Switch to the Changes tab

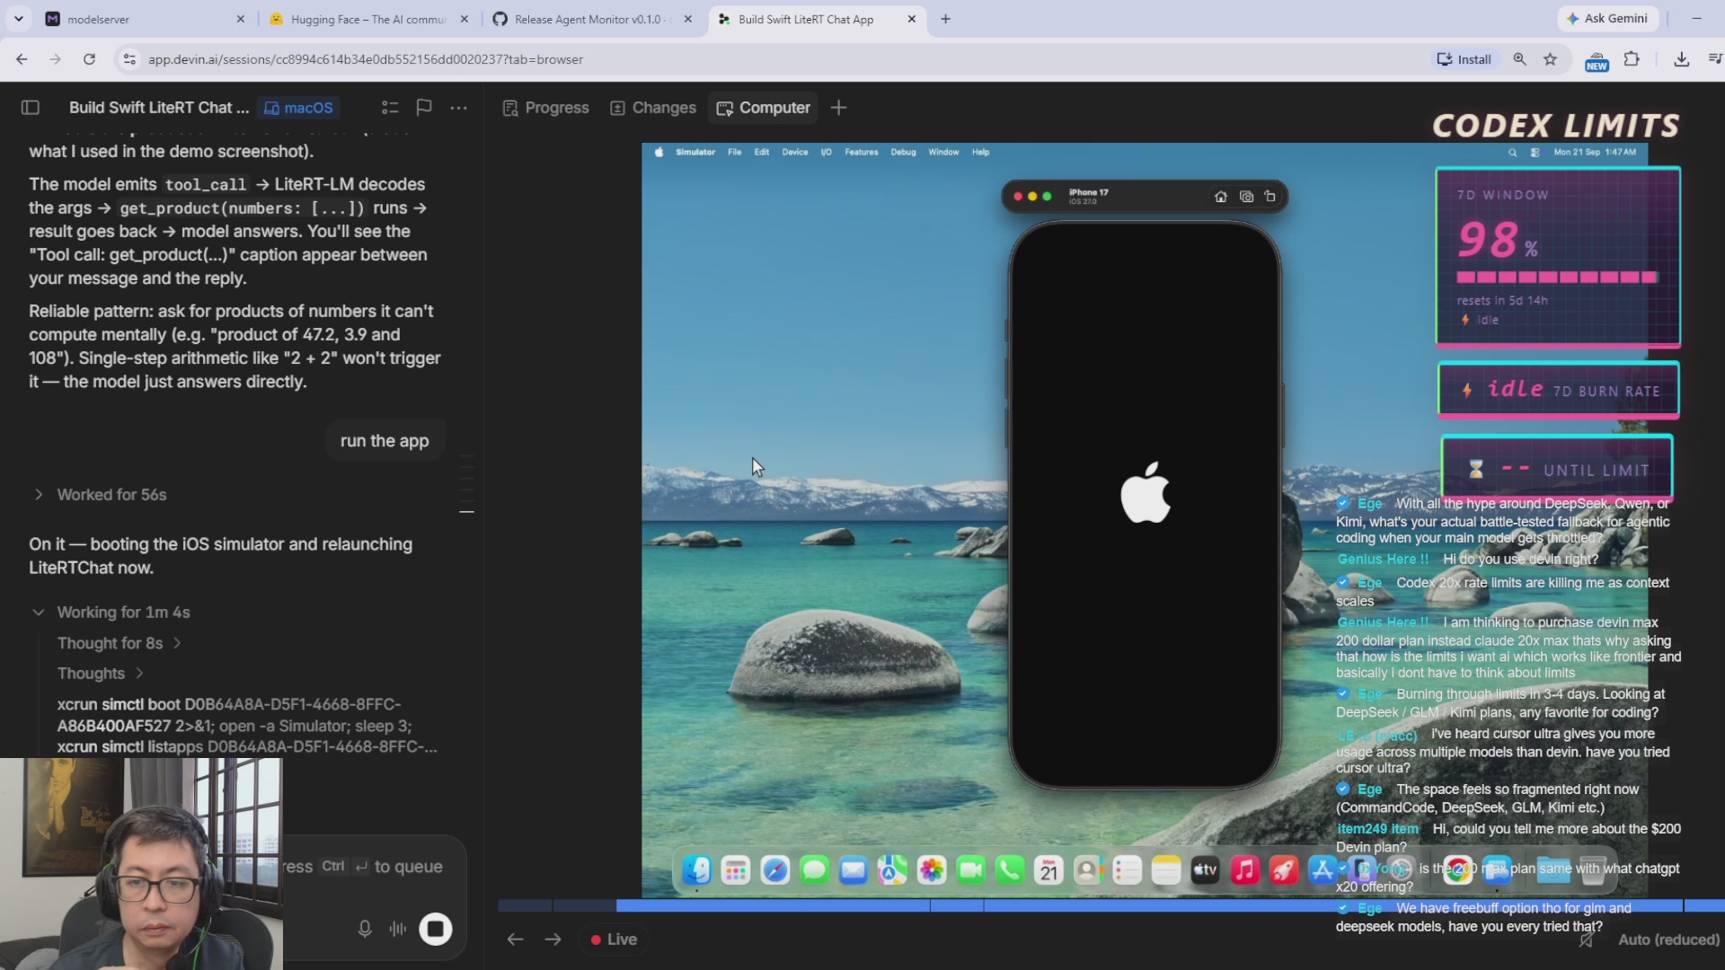pyautogui.click(x=653, y=108)
